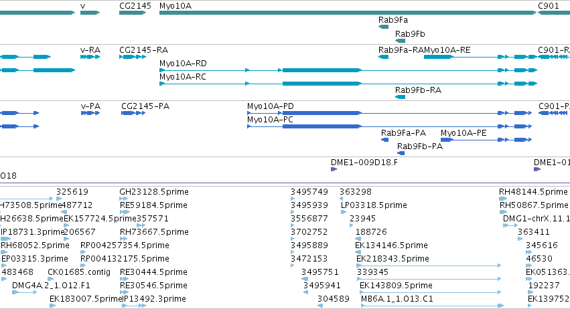Select the v gene label

pyautogui.click(x=83, y=6)
